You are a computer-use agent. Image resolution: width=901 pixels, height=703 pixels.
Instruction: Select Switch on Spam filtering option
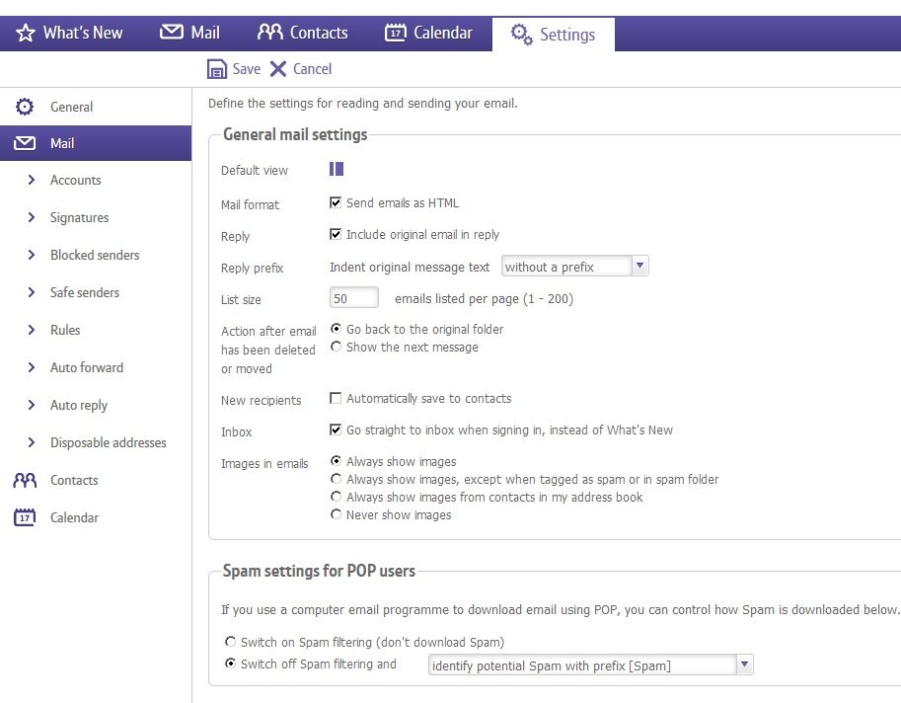230,641
